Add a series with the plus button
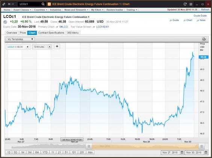The height and width of the screenshot is (158, 212). (x=57, y=46)
